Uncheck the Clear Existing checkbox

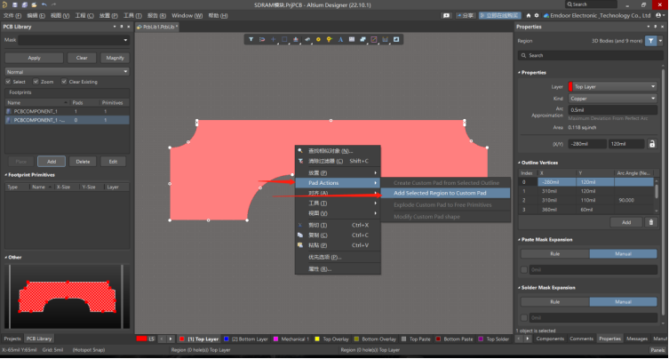tap(64, 82)
